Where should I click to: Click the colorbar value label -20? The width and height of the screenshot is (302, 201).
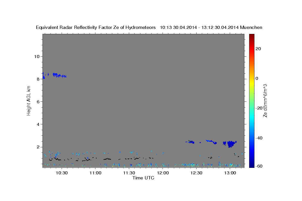[x=259, y=108]
